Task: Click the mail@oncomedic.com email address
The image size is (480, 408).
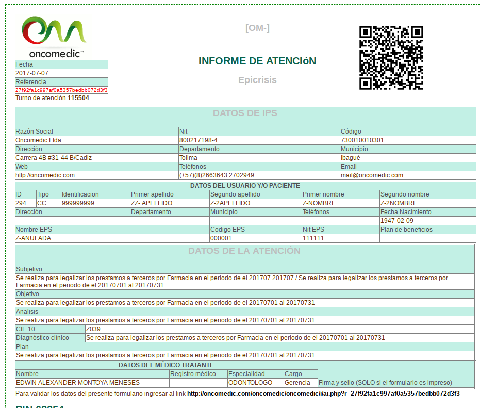Action: pyautogui.click(x=372, y=175)
